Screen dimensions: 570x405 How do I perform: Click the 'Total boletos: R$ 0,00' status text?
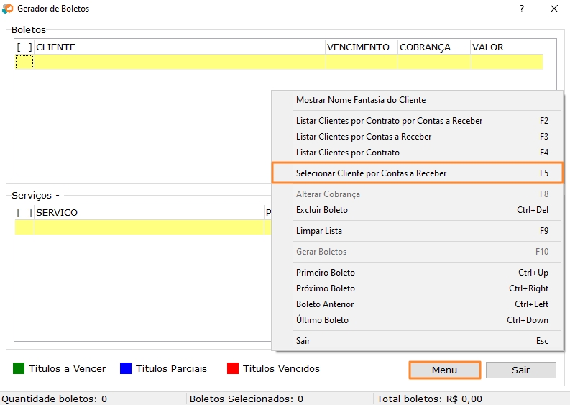coord(429,399)
